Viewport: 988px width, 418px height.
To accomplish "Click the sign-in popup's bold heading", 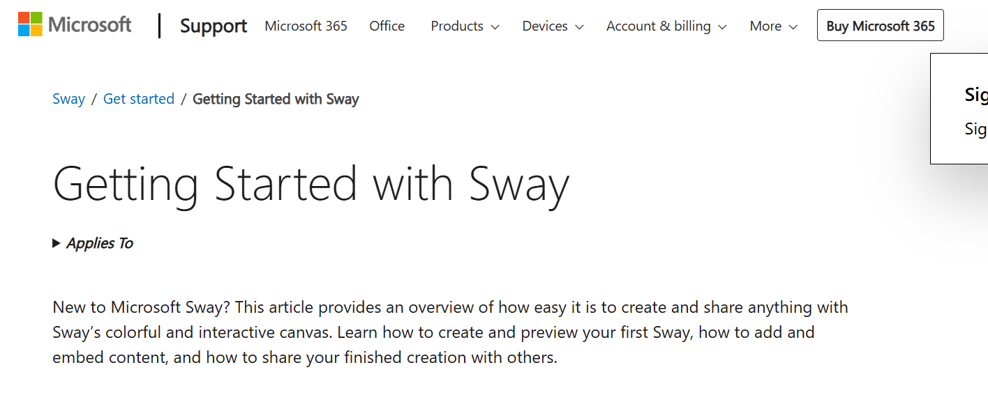I will (x=975, y=95).
